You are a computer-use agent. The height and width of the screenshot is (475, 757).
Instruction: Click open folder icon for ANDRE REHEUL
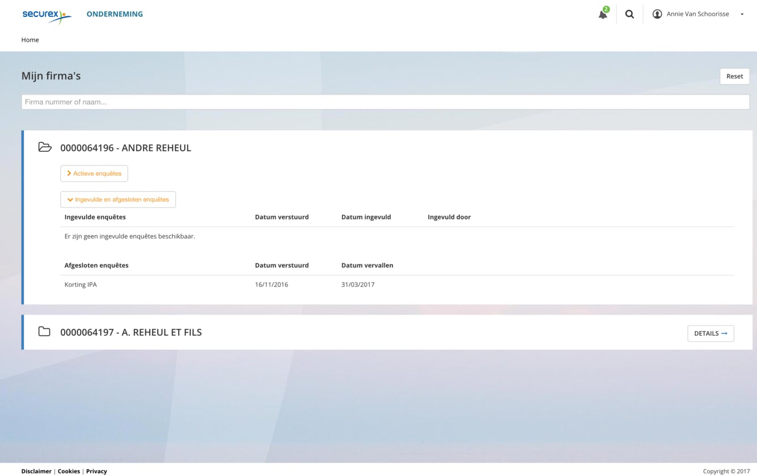pos(45,147)
